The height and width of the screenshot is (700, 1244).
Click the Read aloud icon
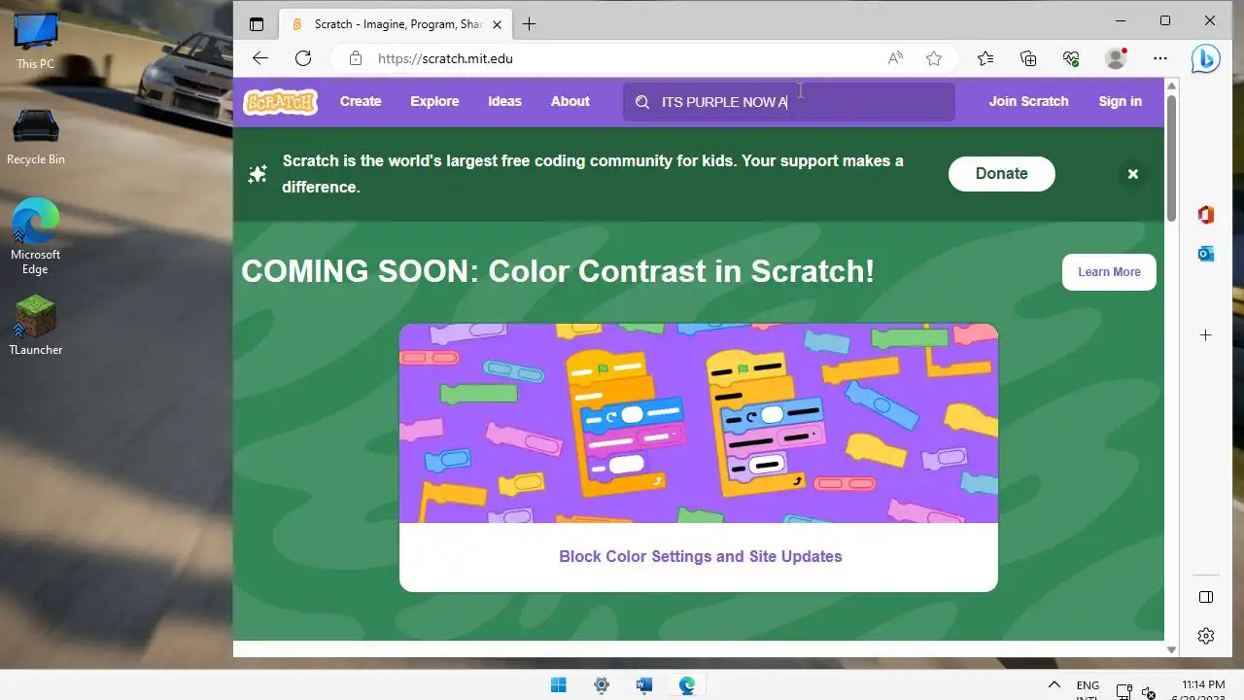pyautogui.click(x=895, y=58)
